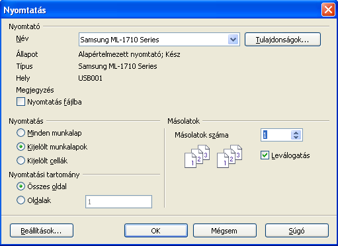Image resolution: width=338 pixels, height=246 pixels.
Task: Click the Másolatok száma label
Action: click(x=202, y=135)
